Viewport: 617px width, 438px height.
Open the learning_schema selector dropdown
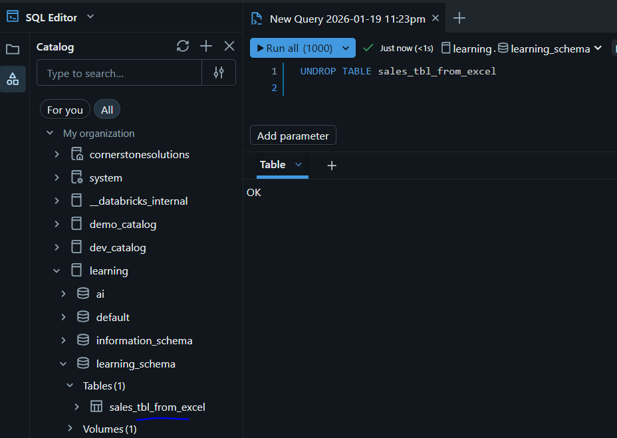pos(596,48)
